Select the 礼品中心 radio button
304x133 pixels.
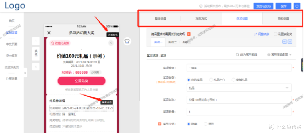pos(211,80)
